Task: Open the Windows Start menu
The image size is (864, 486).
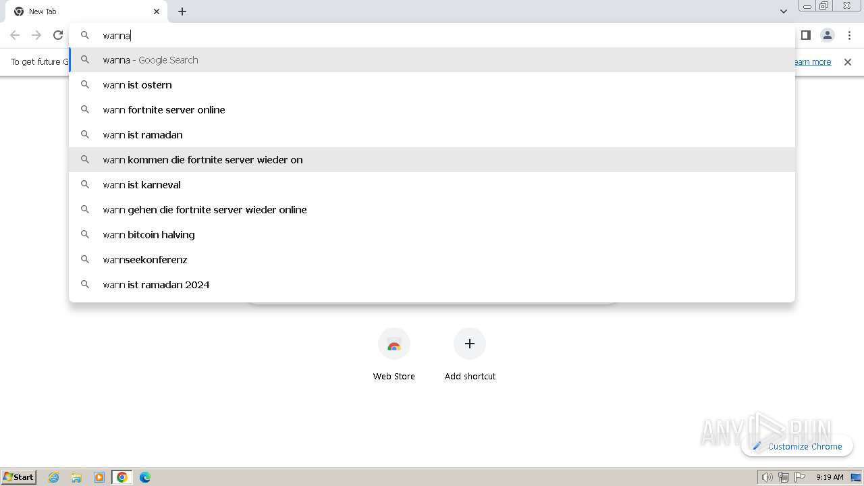Action: point(19,477)
